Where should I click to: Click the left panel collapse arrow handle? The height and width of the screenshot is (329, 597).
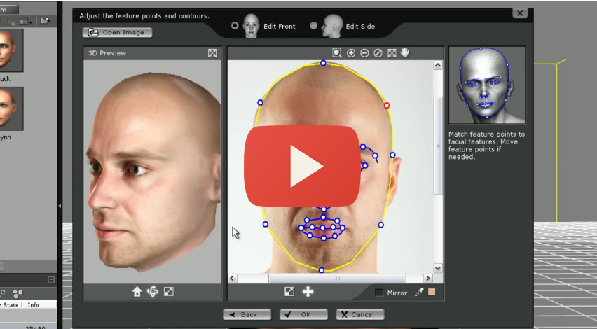coord(60,206)
